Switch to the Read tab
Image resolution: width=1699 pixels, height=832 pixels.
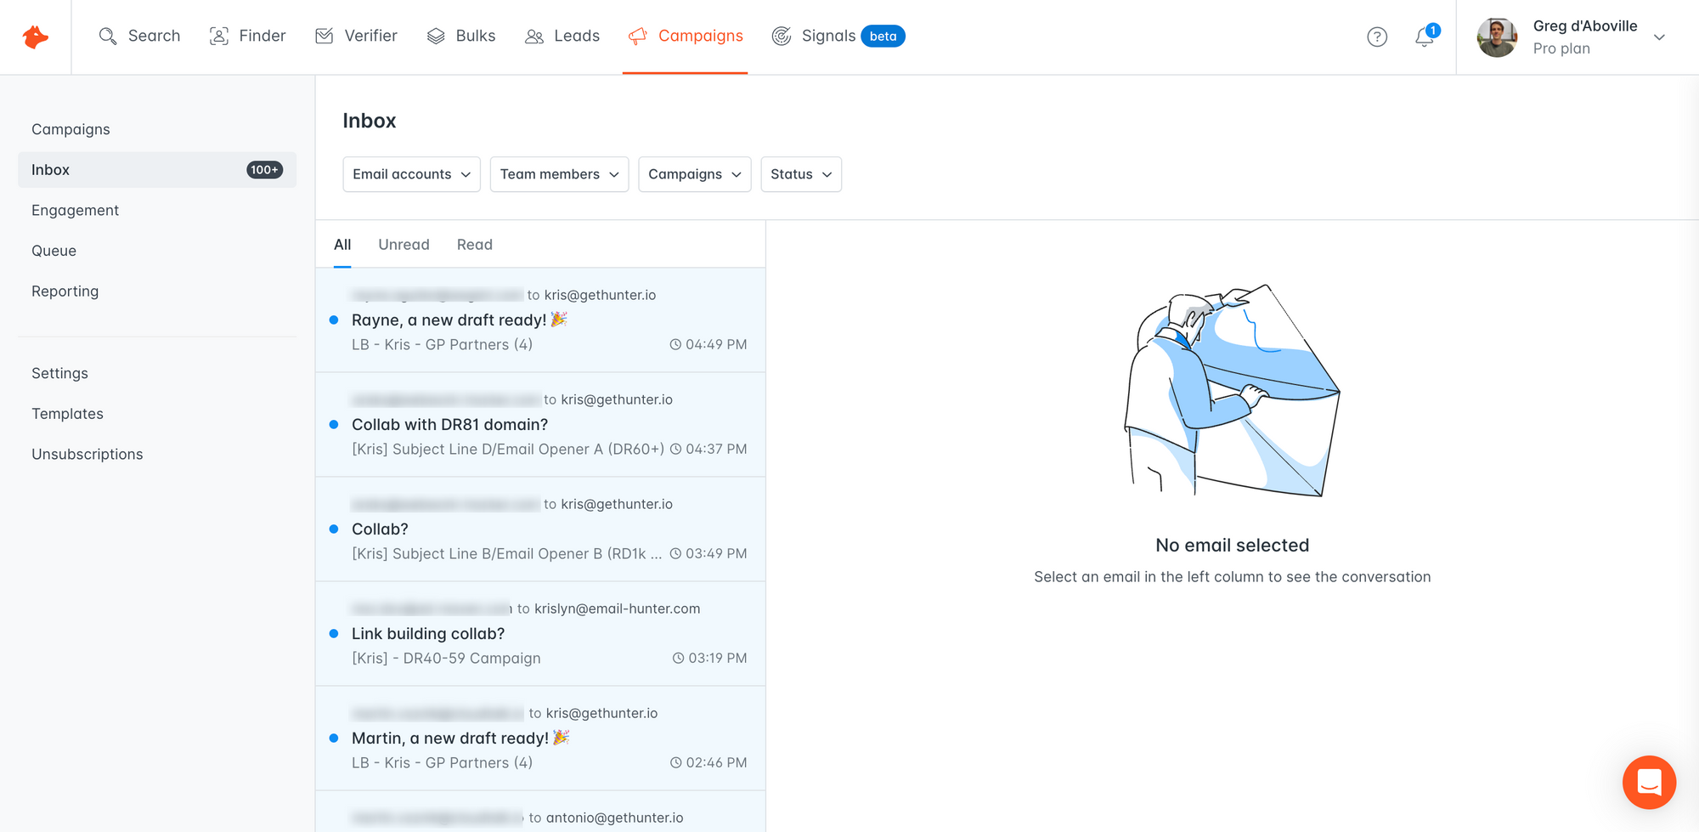point(475,245)
